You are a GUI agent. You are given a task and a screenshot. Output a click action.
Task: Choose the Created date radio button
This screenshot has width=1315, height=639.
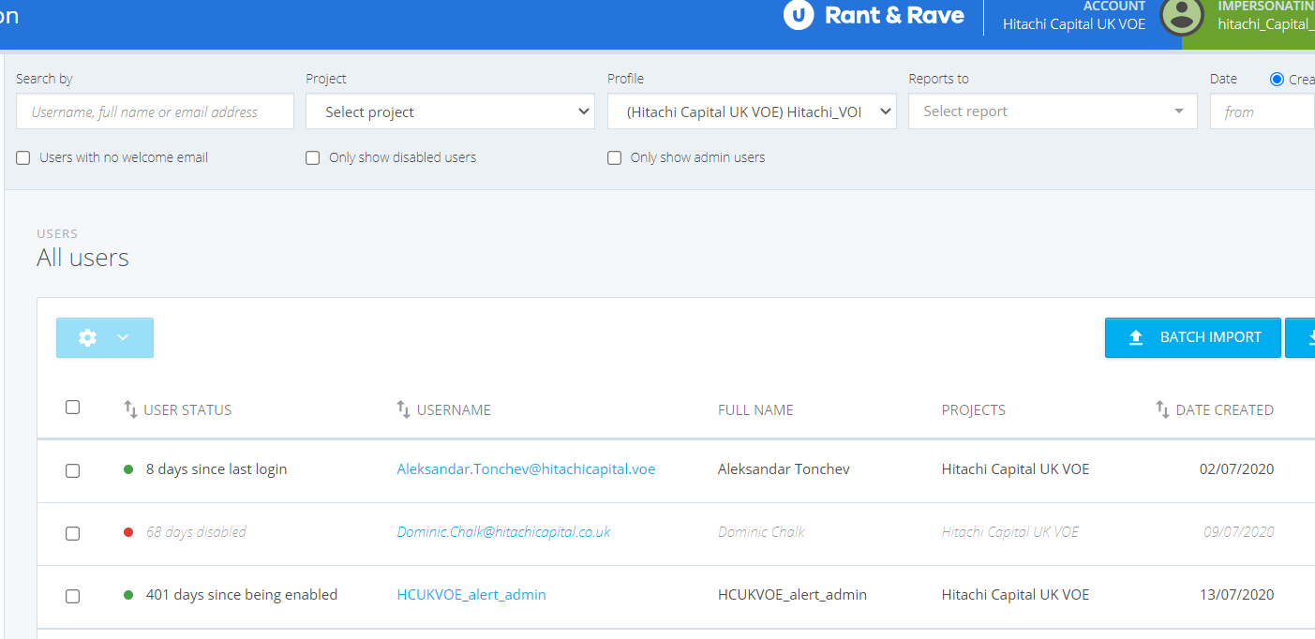1277,80
